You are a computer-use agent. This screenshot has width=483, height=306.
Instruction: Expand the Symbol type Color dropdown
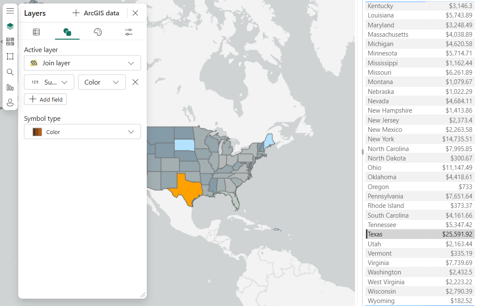(82, 131)
